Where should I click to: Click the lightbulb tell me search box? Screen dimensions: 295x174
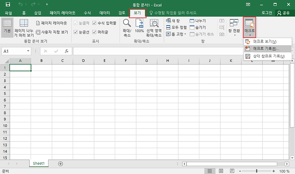tap(173, 13)
